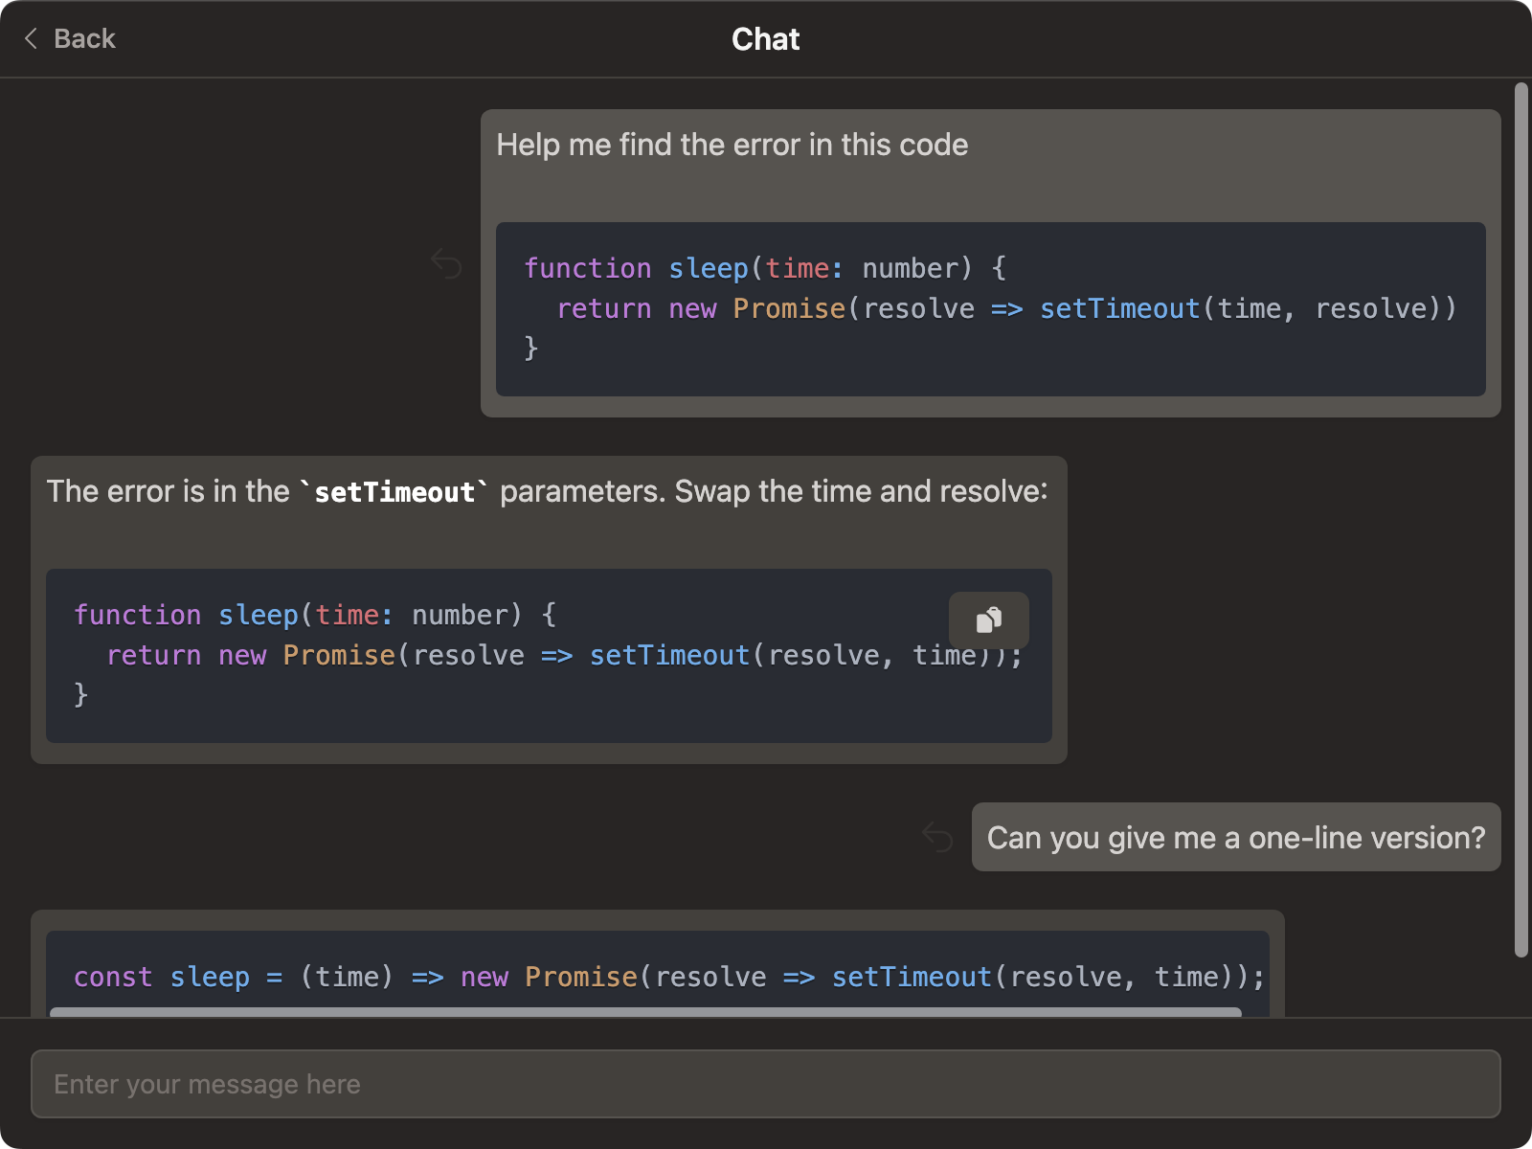Copy the corrected sleep function code
The image size is (1532, 1149).
click(x=989, y=620)
